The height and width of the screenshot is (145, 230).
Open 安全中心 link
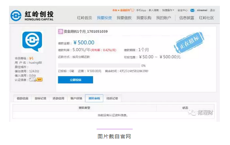pos(183,10)
